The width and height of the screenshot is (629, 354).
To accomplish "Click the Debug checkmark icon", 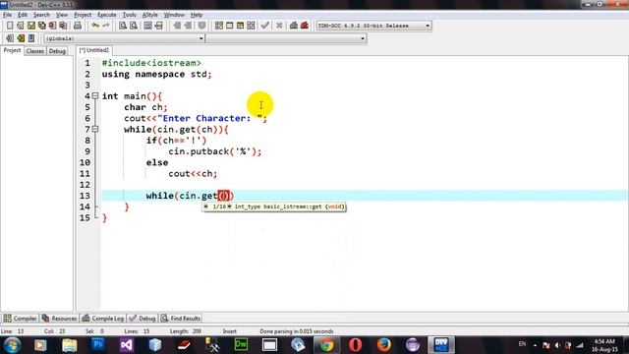I will point(264,26).
